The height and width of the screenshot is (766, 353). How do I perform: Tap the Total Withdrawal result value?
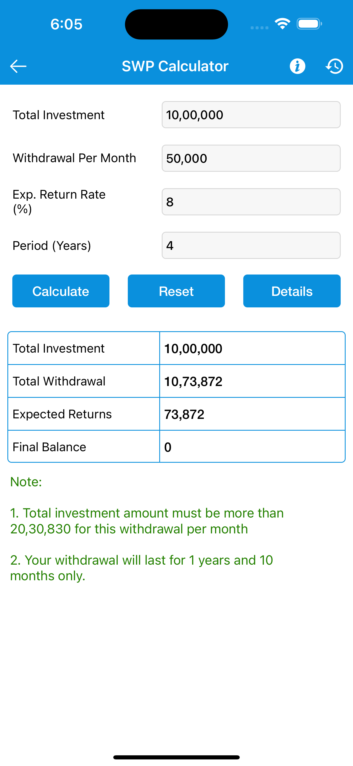pyautogui.click(x=193, y=381)
